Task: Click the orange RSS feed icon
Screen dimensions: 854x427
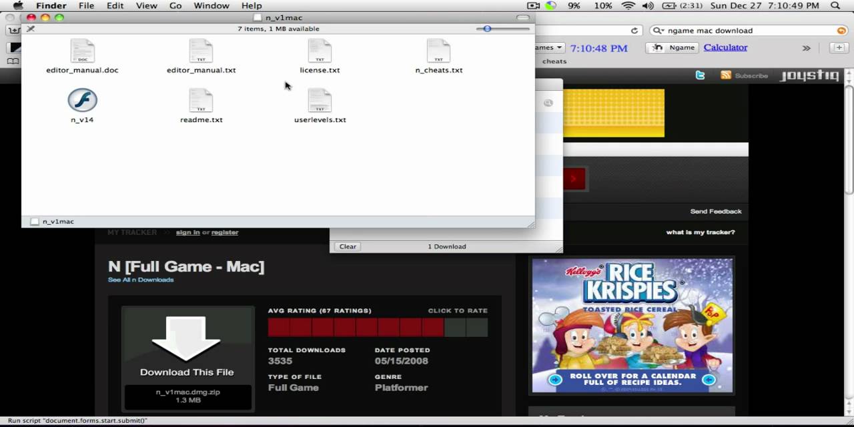Action: tap(726, 75)
